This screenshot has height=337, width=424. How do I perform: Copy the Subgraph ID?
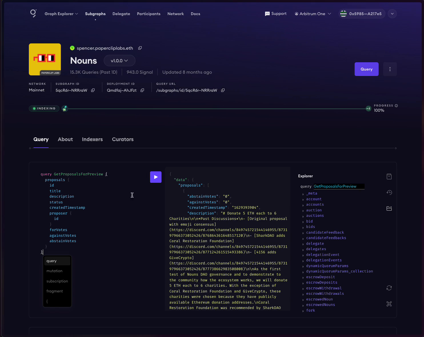(93, 90)
